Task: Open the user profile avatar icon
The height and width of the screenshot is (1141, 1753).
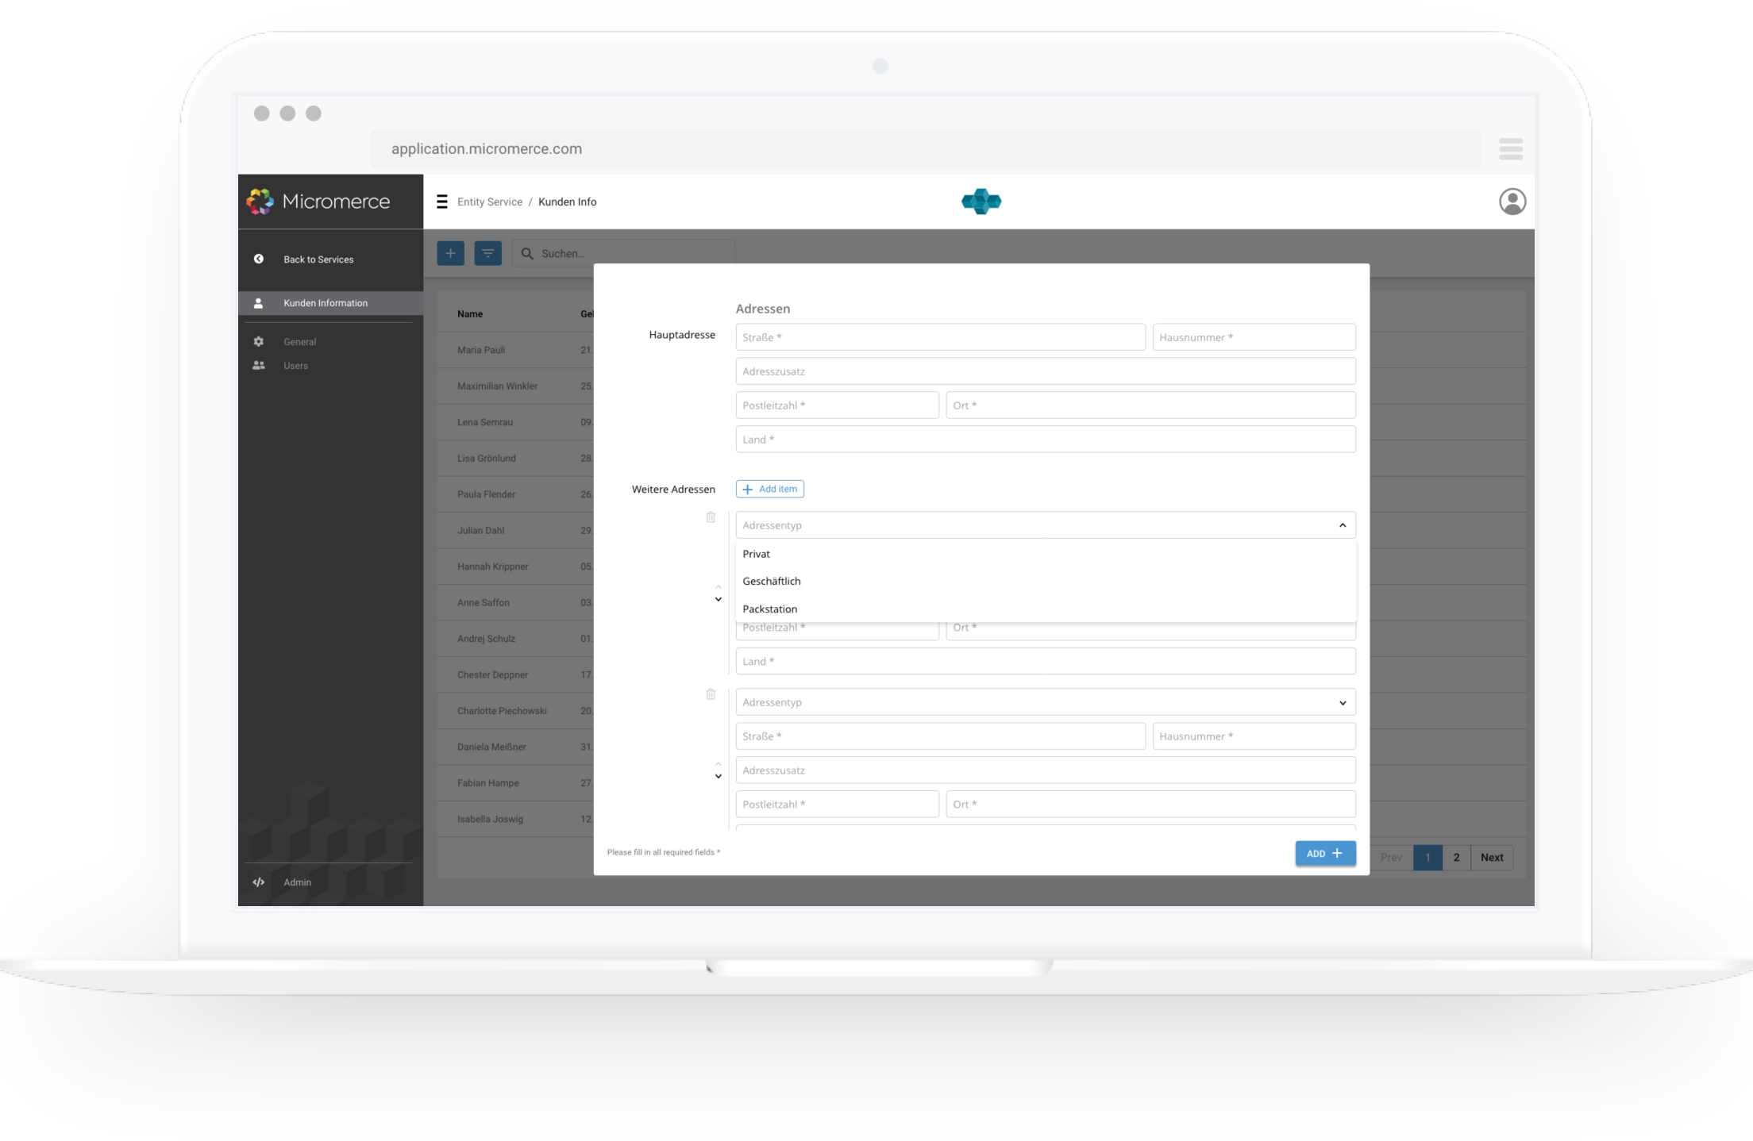Action: (1512, 202)
